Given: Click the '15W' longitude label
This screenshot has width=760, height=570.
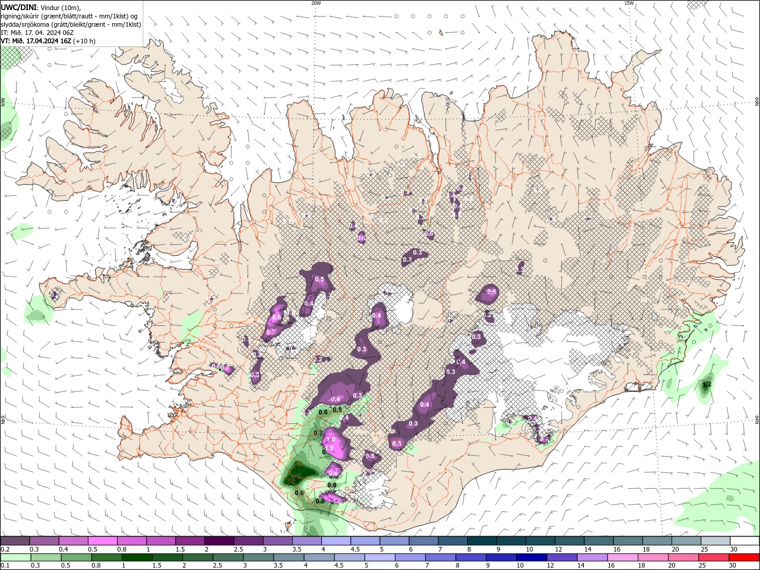Looking at the screenshot, I should [x=629, y=3].
